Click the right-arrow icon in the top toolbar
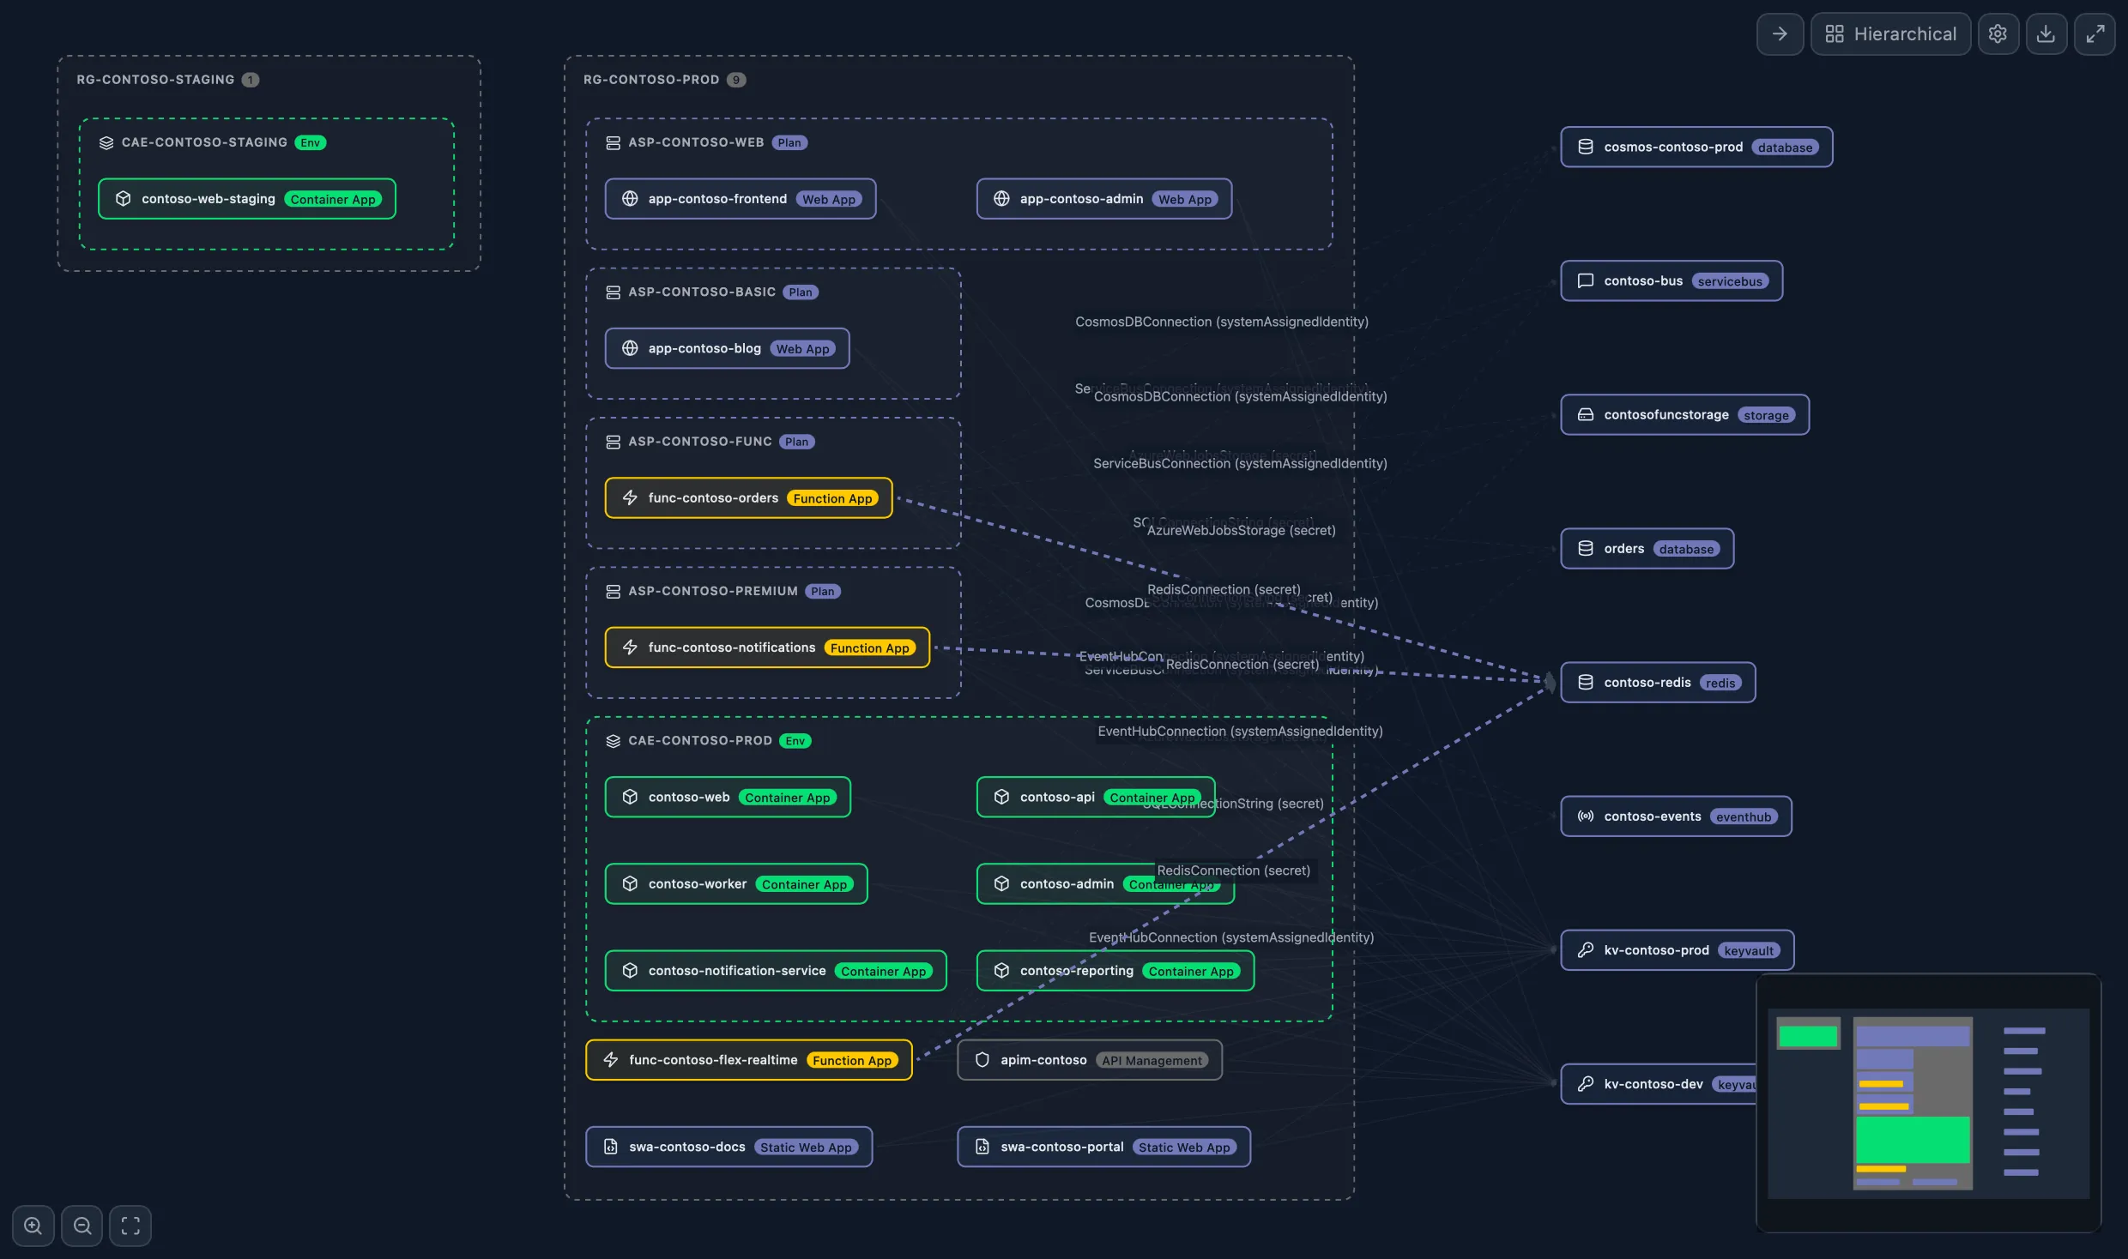 1780,33
